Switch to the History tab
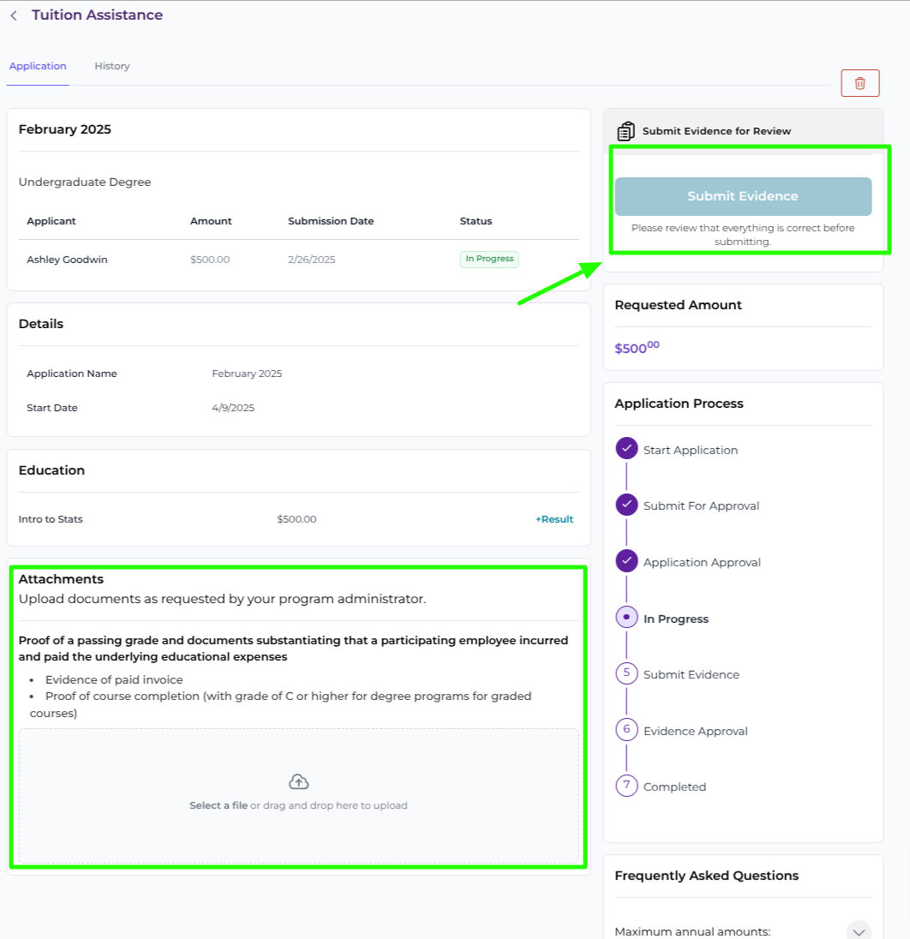This screenshot has width=910, height=939. 112,66
